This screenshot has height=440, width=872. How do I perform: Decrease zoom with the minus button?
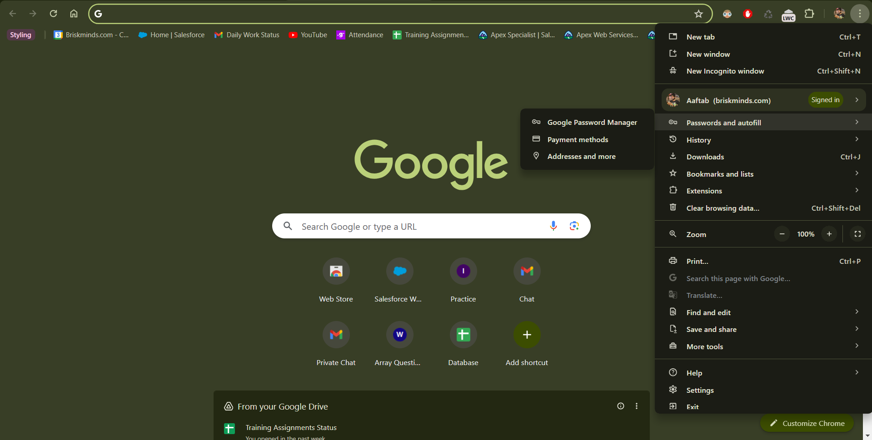tap(782, 234)
